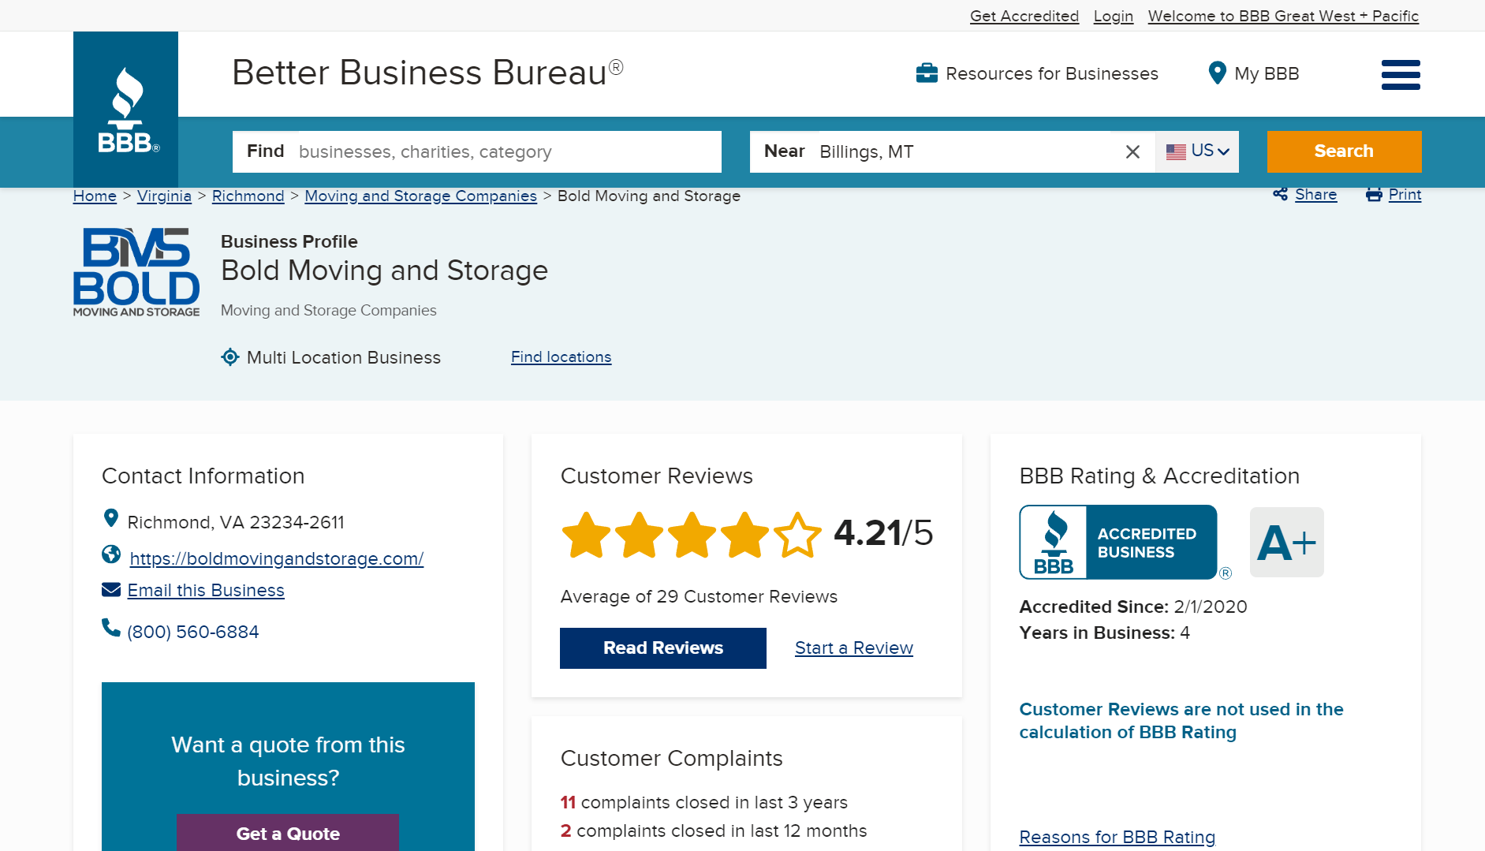
Task: Click the share icon beside Share
Action: [1280, 194]
